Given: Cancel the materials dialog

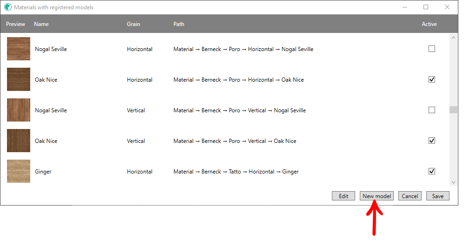Looking at the screenshot, I should 410,196.
